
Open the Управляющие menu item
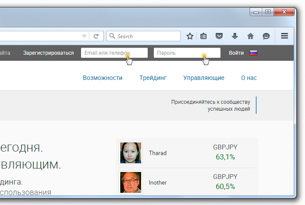[204, 78]
